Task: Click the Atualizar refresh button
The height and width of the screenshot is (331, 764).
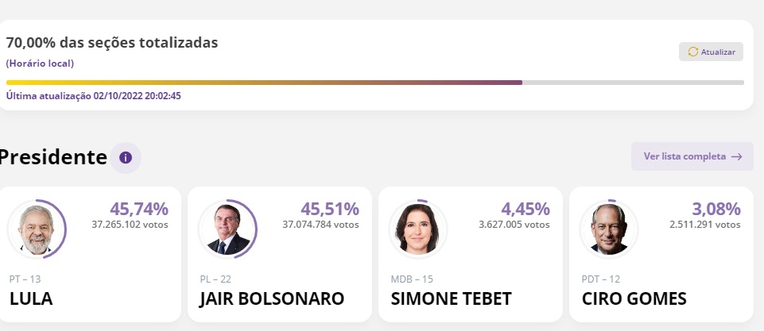Action: click(711, 52)
